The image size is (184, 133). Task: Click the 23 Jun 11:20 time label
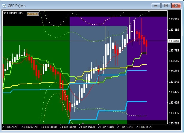tap(144, 127)
